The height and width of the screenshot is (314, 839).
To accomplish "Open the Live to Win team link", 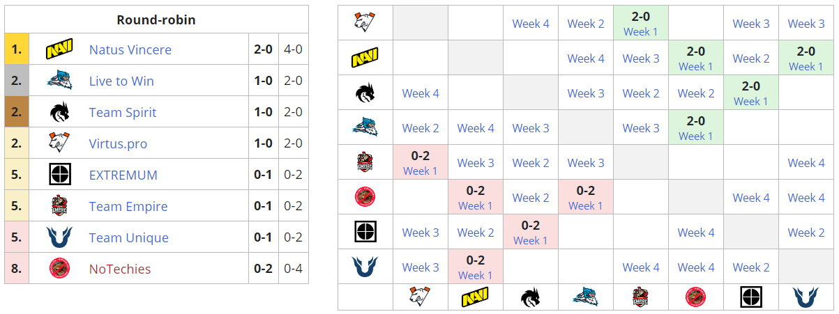I will pyautogui.click(x=121, y=81).
